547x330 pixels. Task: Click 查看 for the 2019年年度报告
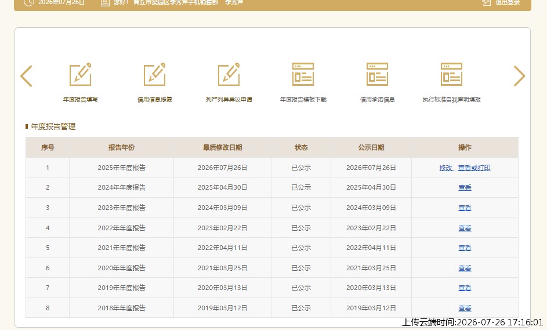click(465, 288)
